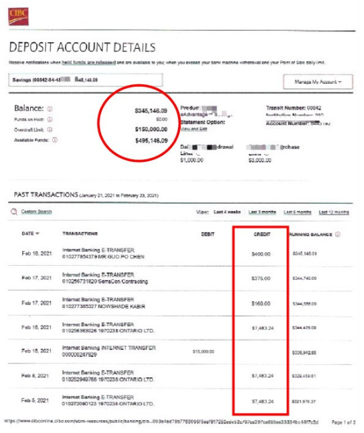Expand the Manage My Account dropdown
364x433 pixels.
coord(318,82)
